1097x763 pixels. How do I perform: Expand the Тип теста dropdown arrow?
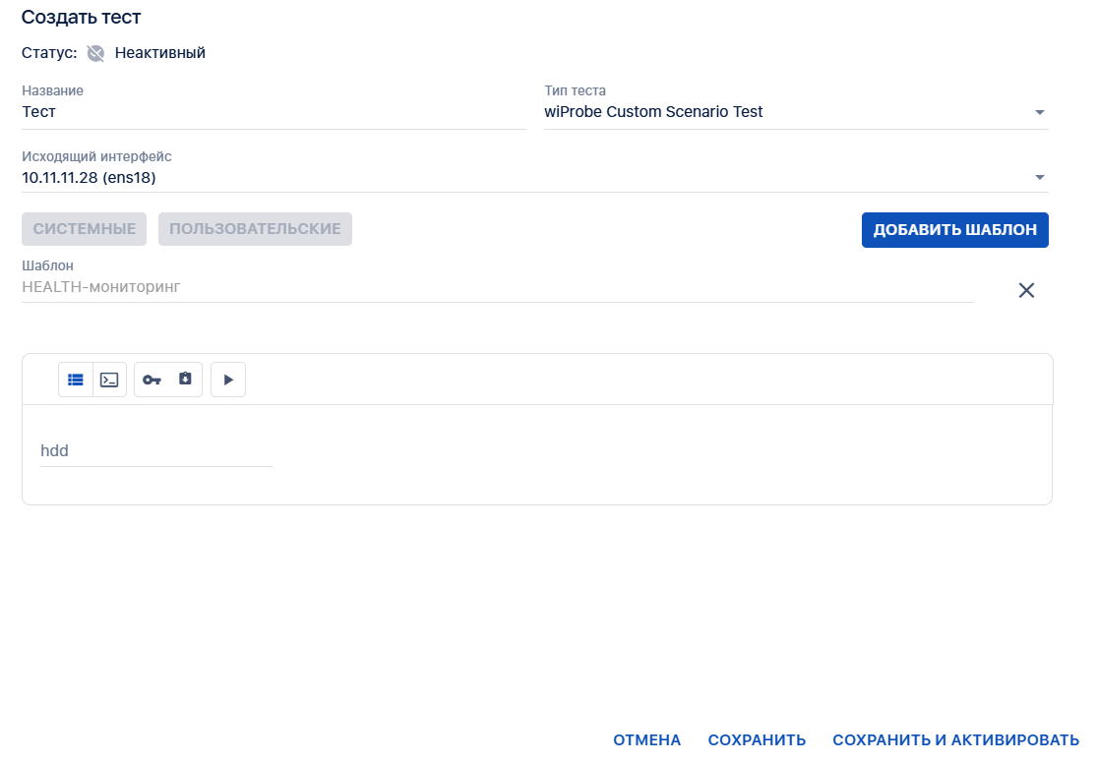pos(1039,113)
